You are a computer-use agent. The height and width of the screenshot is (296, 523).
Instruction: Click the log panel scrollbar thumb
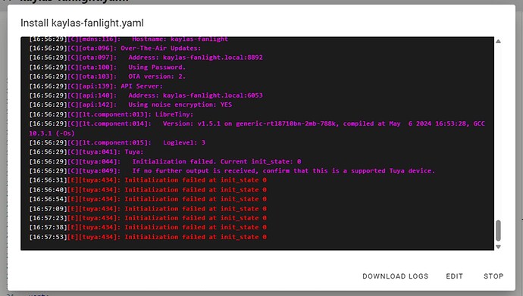pos(498,230)
